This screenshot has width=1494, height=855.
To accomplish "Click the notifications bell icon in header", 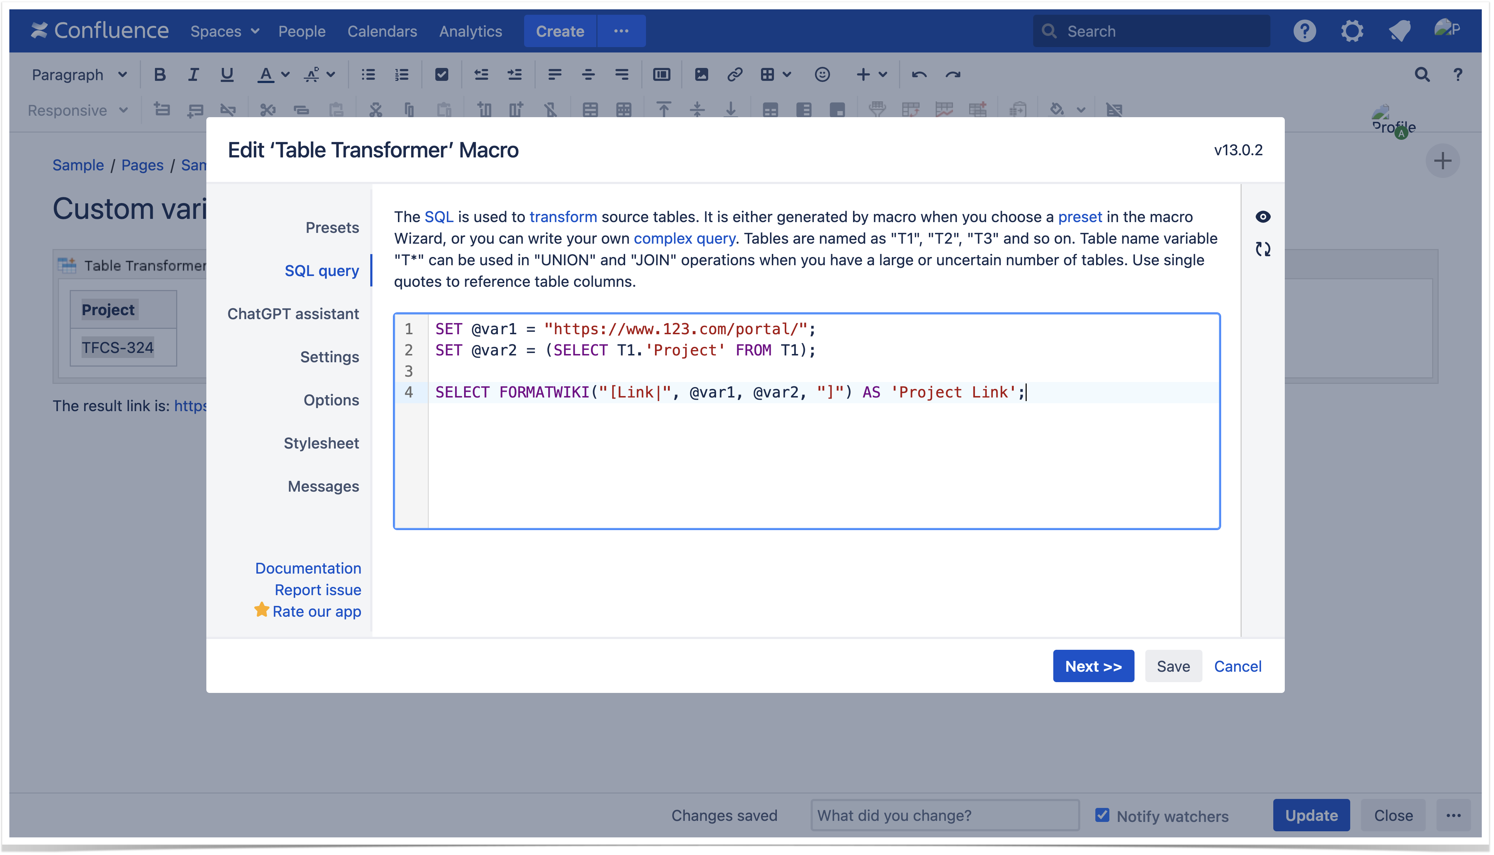I will coord(1400,31).
